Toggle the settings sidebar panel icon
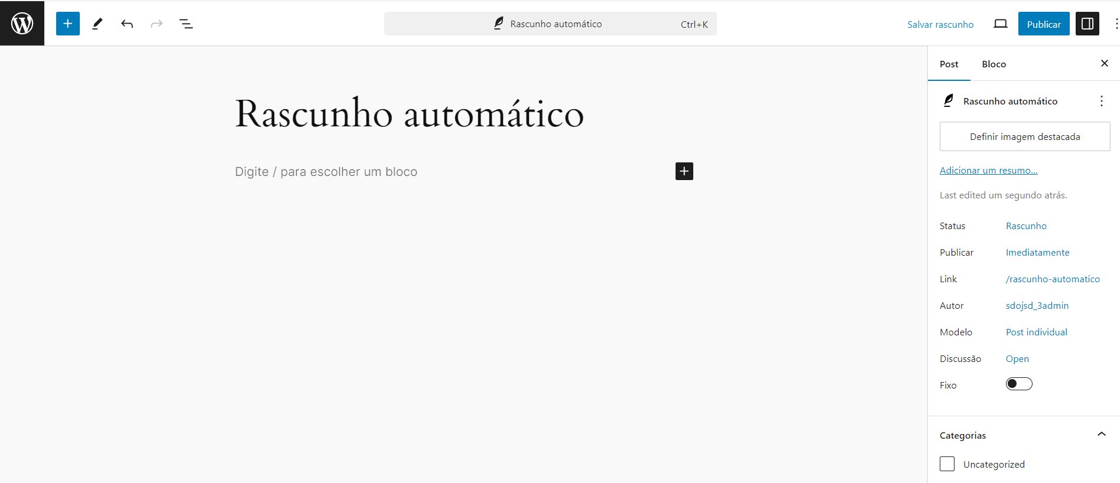The image size is (1120, 483). click(x=1087, y=24)
